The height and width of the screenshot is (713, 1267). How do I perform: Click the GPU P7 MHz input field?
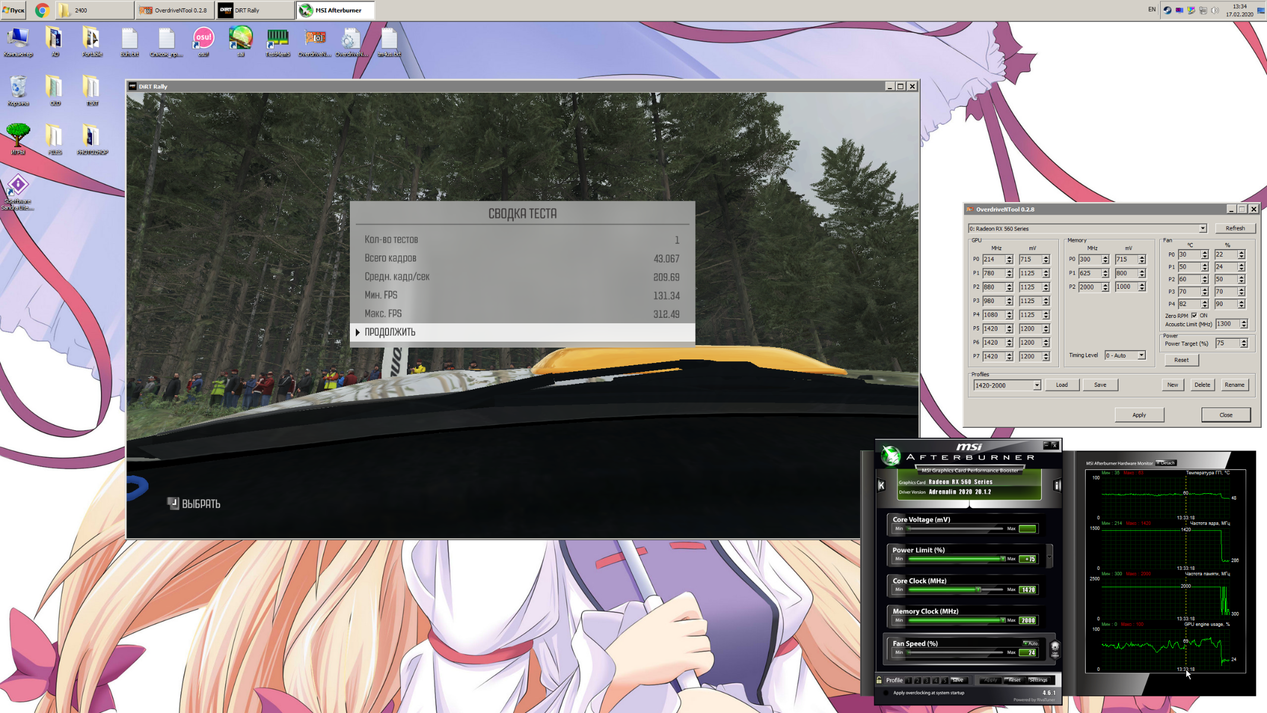point(993,356)
